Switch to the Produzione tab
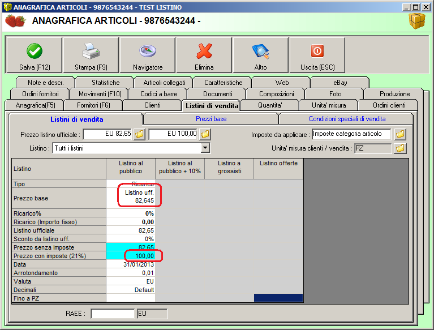Image resolution: width=434 pixels, height=330 pixels. pyautogui.click(x=394, y=94)
